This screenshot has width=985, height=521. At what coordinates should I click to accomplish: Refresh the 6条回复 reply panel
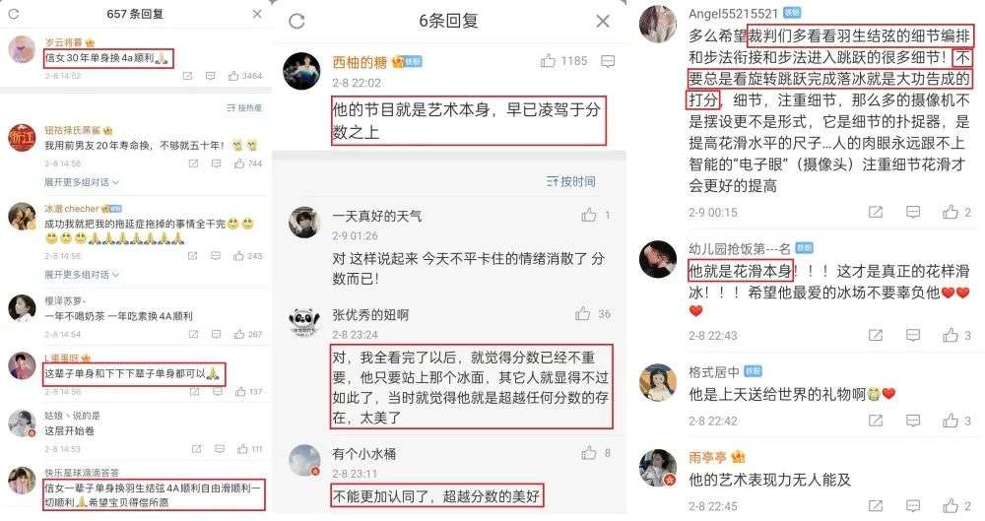click(x=296, y=21)
